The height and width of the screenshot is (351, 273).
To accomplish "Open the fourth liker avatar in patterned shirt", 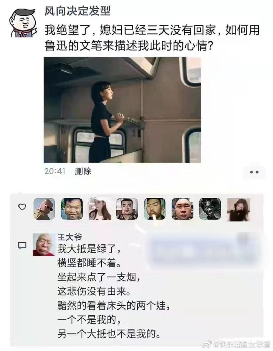I will (x=127, y=209).
